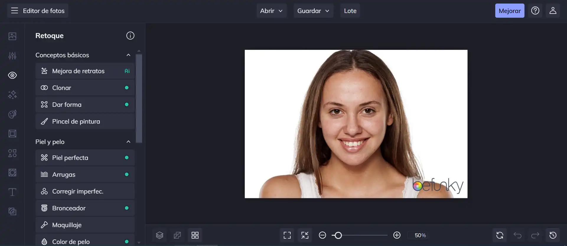The image size is (567, 246).
Task: Select the Retouch eye sidebar icon
Action: coord(12,75)
